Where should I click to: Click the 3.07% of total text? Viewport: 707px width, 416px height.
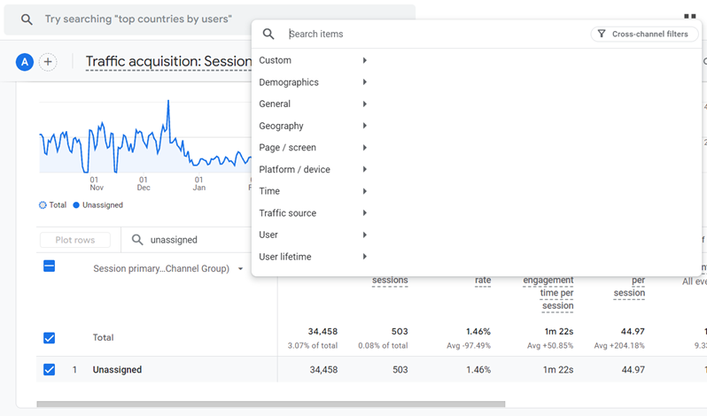[313, 346]
